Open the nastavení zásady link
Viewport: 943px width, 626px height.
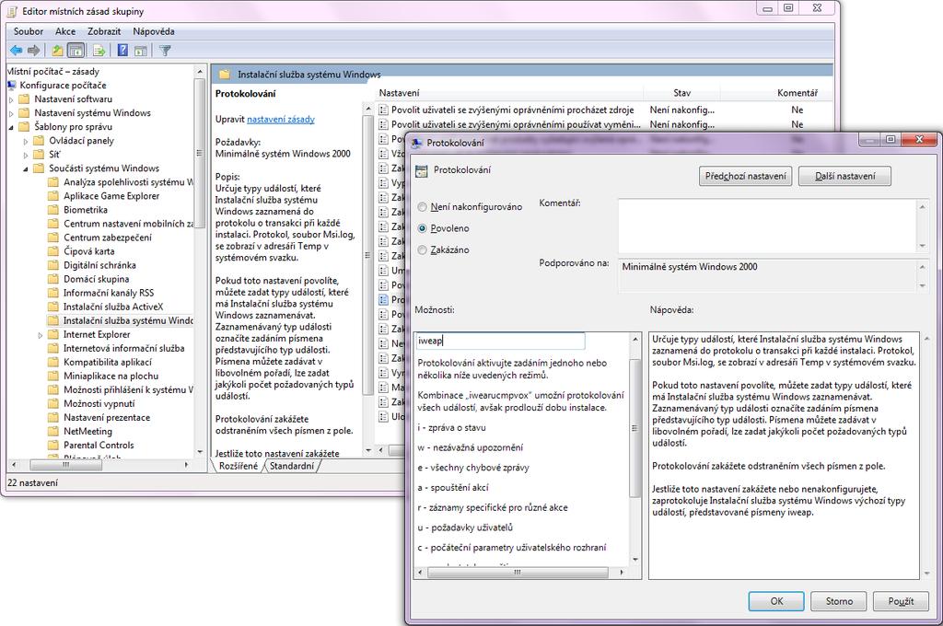coord(281,119)
